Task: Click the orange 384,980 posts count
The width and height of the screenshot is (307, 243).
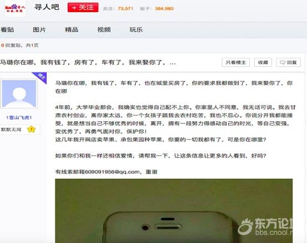Action: 164,8
